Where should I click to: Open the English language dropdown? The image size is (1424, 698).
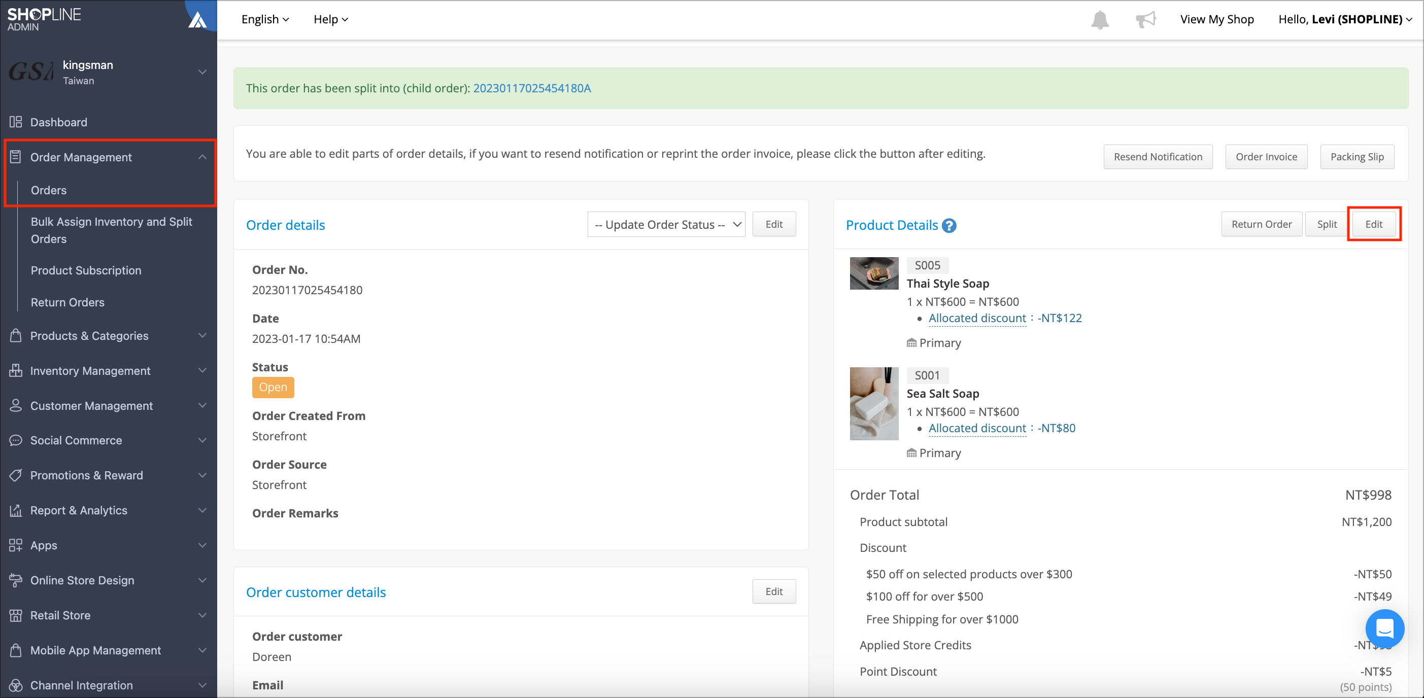click(265, 19)
